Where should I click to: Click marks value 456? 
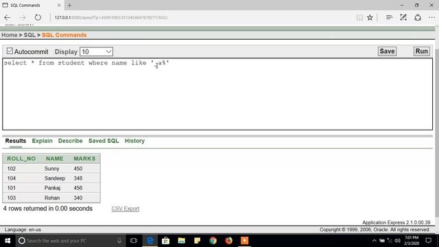tap(78, 188)
